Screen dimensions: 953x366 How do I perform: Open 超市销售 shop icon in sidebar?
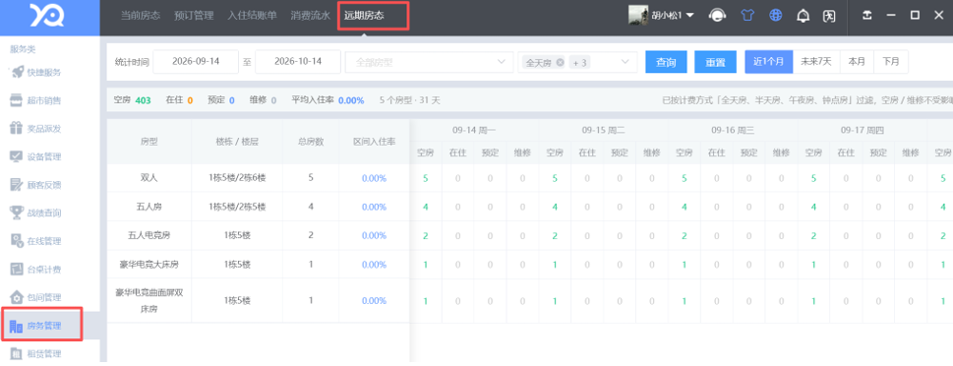[17, 100]
